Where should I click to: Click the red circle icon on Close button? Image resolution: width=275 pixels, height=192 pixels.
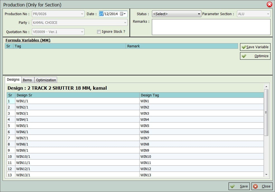click(x=256, y=186)
